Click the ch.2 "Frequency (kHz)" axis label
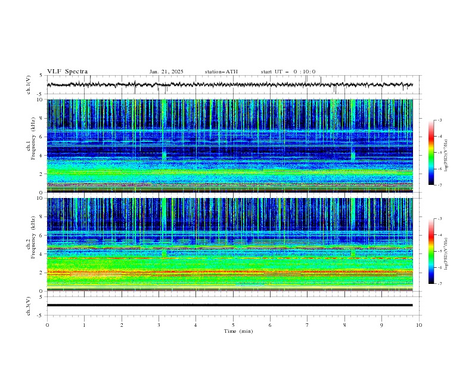This screenshot has width=472, height=365. 33,237
